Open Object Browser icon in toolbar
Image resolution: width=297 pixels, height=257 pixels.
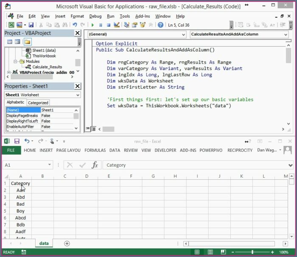(143, 25)
